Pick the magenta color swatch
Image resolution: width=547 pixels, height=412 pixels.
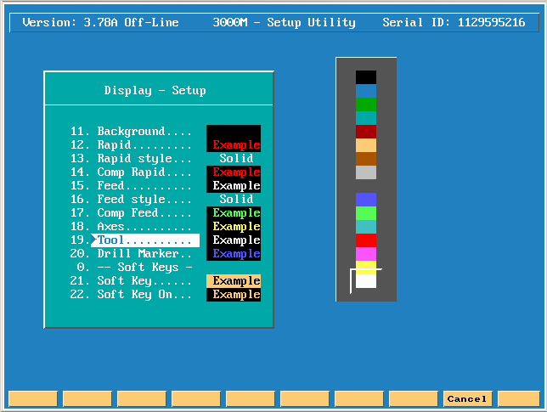366,254
